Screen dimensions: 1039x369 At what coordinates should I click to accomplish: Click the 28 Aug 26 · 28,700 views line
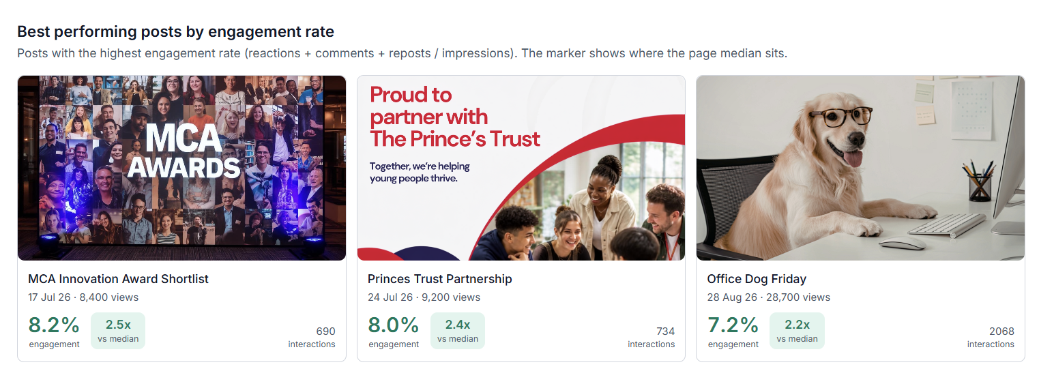(x=768, y=297)
